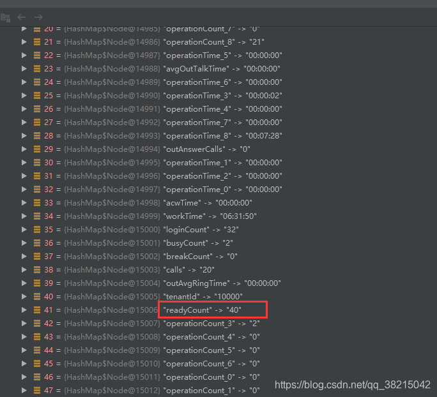Click the field icon of entry 36
437x397 pixels.
(37, 243)
